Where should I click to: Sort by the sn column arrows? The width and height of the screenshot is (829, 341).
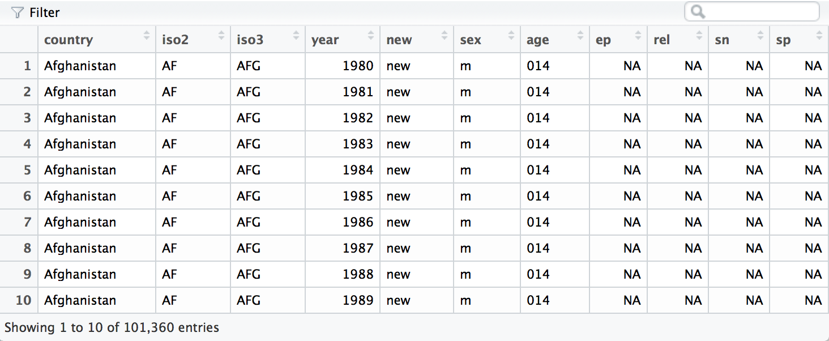(x=761, y=36)
